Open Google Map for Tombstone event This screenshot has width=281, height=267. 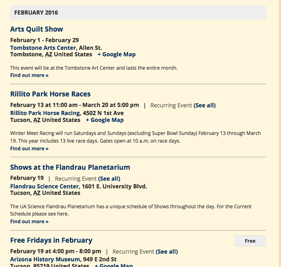pos(116,54)
